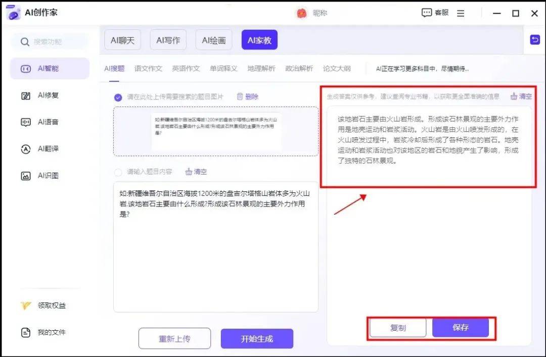Click the trash icon beside 删除

click(240, 96)
